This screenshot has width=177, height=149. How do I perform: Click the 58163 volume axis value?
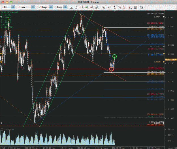click(x=171, y=129)
